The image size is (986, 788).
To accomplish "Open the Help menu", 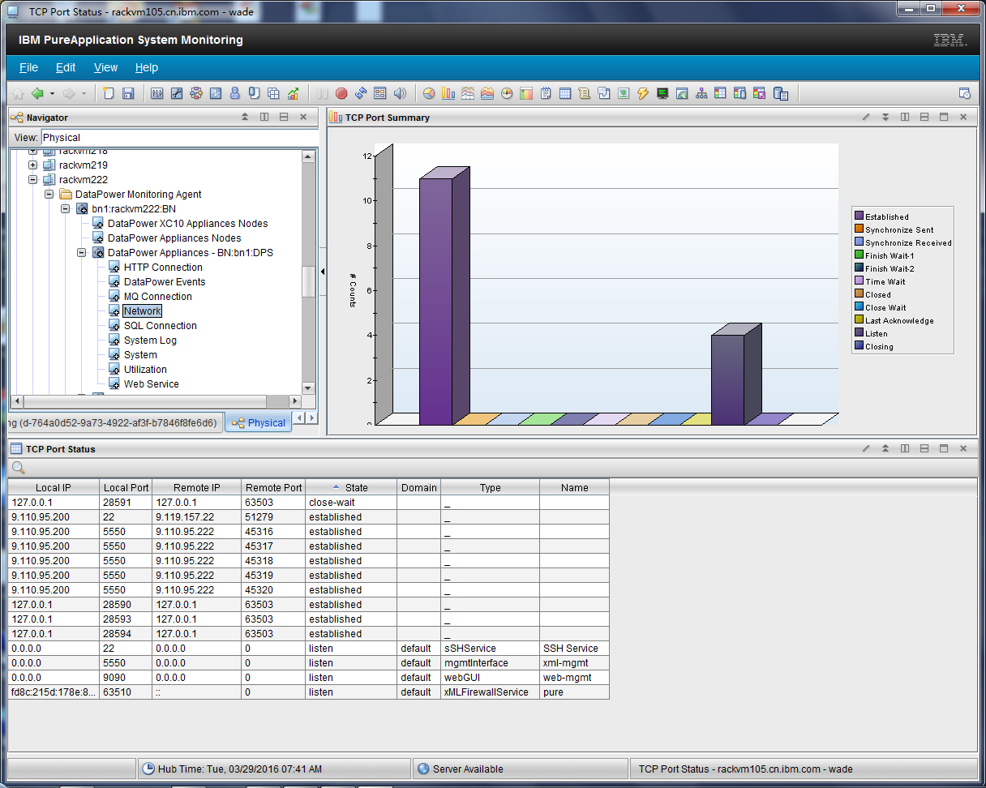I will pyautogui.click(x=147, y=67).
